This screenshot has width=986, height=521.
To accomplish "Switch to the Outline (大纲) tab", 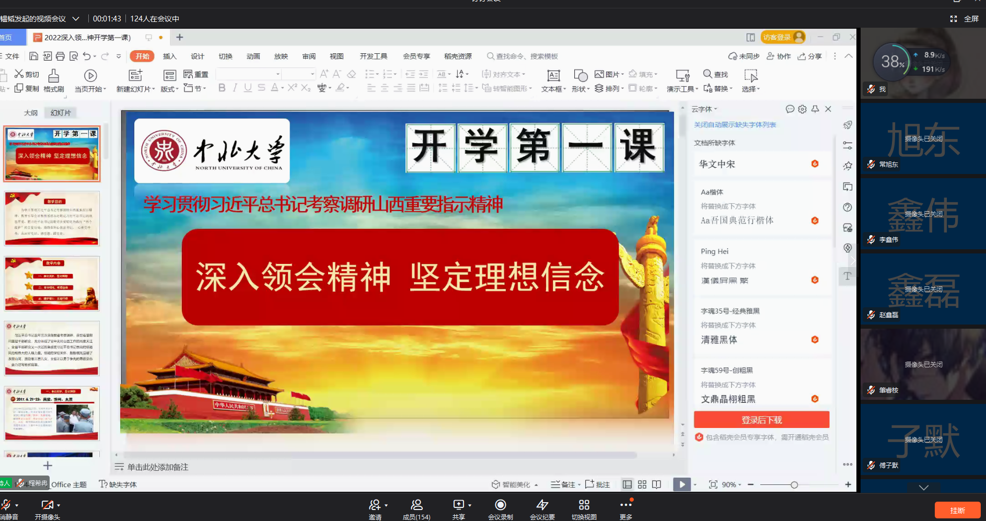I will coord(31,113).
